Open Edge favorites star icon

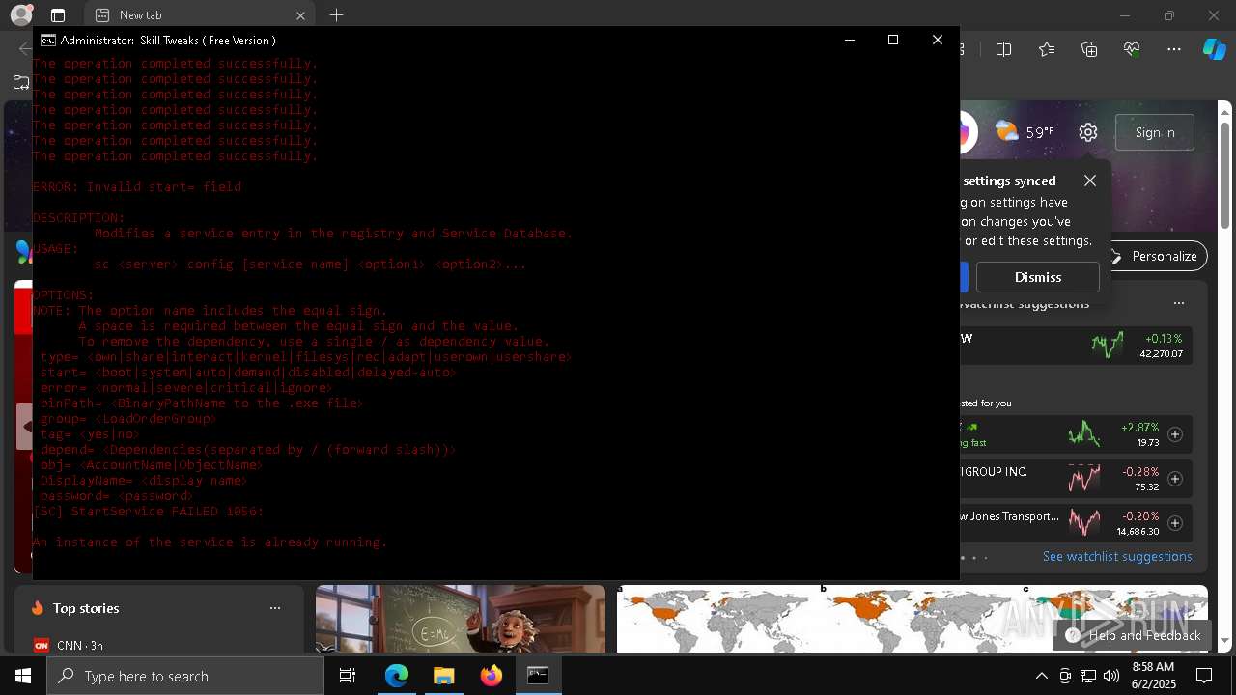click(1047, 49)
